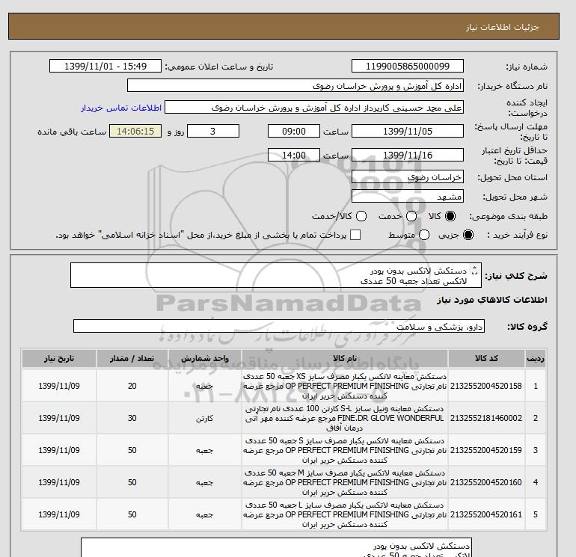Click the vinyl glove FINE.DR GLOVE item name
The image size is (576, 557).
tap(345, 418)
